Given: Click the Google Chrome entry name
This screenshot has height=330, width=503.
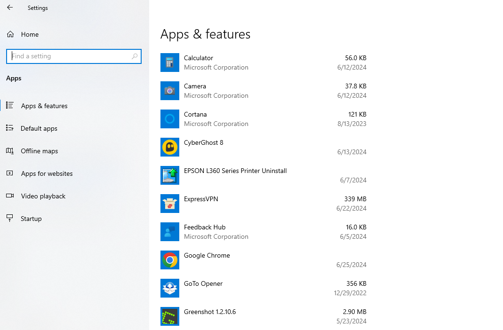Looking at the screenshot, I should coord(207,255).
